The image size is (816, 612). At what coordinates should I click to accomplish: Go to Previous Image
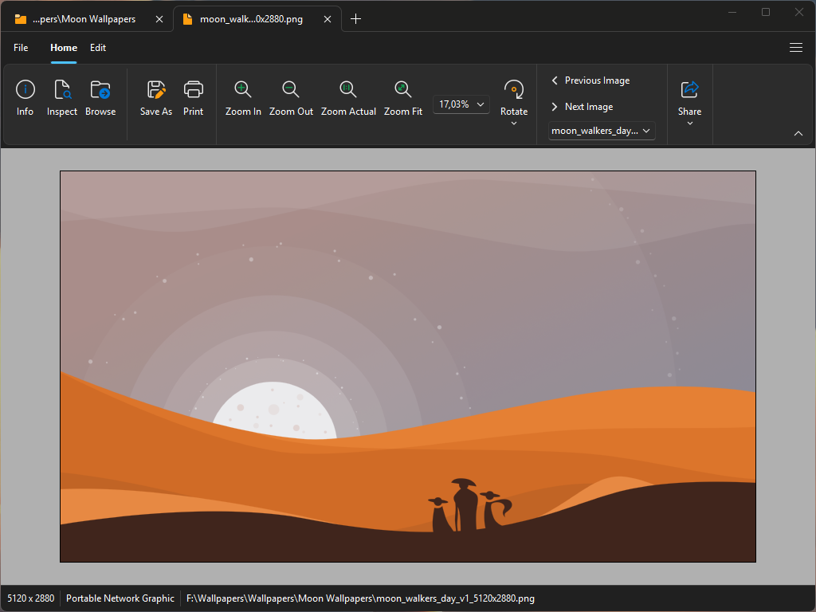(x=590, y=80)
